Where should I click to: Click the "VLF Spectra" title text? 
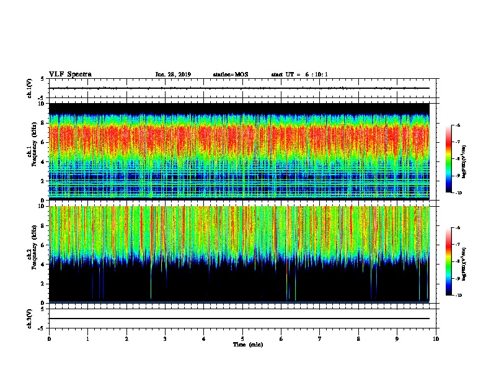(70, 75)
